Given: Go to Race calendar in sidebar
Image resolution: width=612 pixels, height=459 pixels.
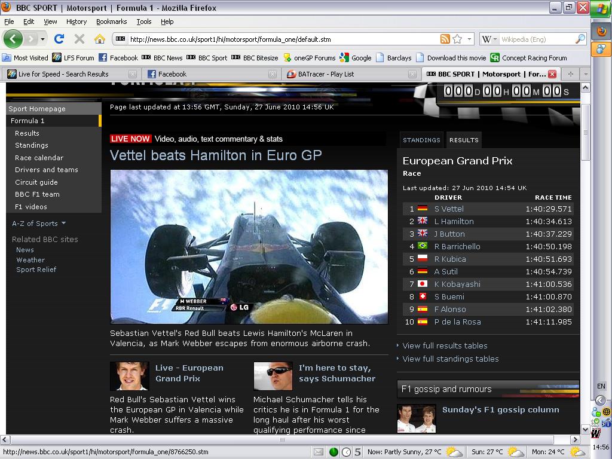Looking at the screenshot, I should [x=39, y=158].
